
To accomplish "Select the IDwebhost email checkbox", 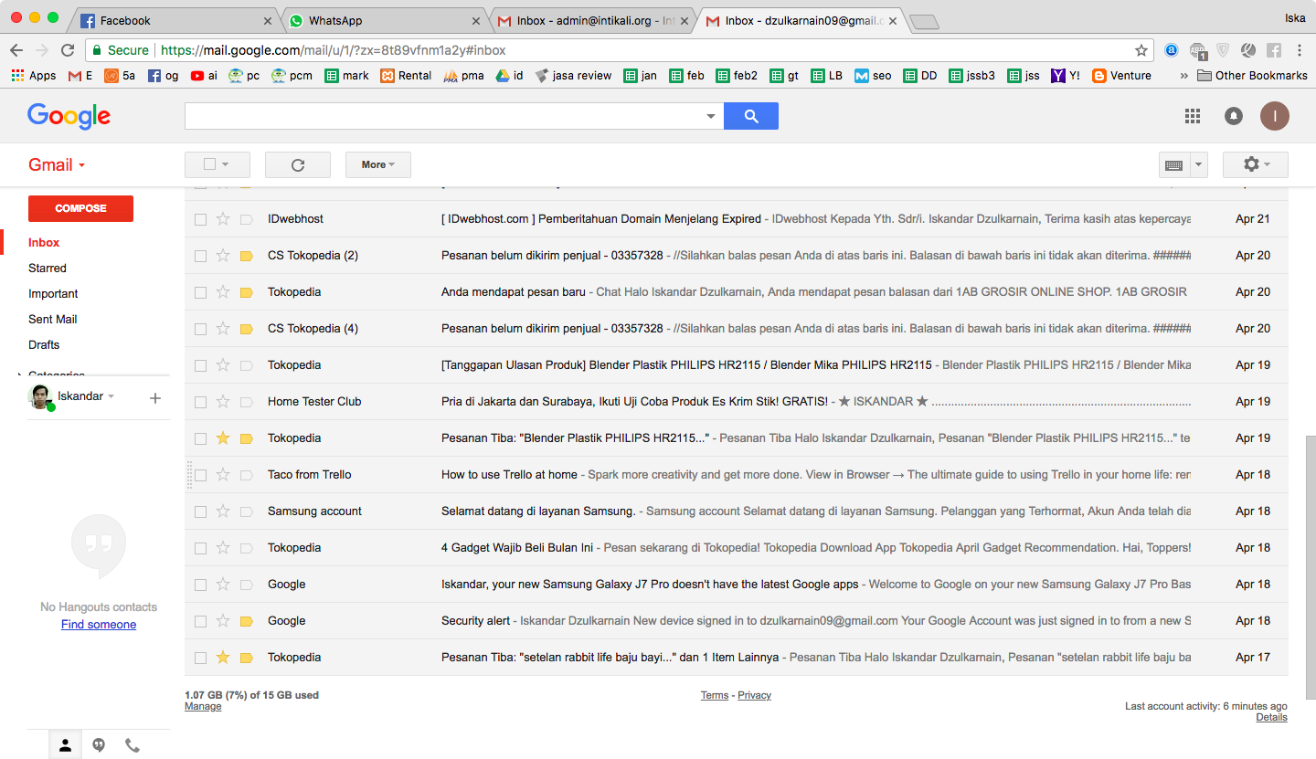I will point(200,219).
